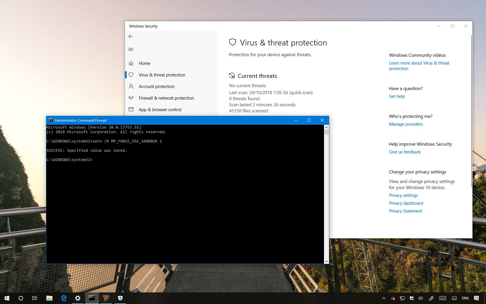Open the navigation hamburger menu
The image size is (486, 304).
[131, 49]
